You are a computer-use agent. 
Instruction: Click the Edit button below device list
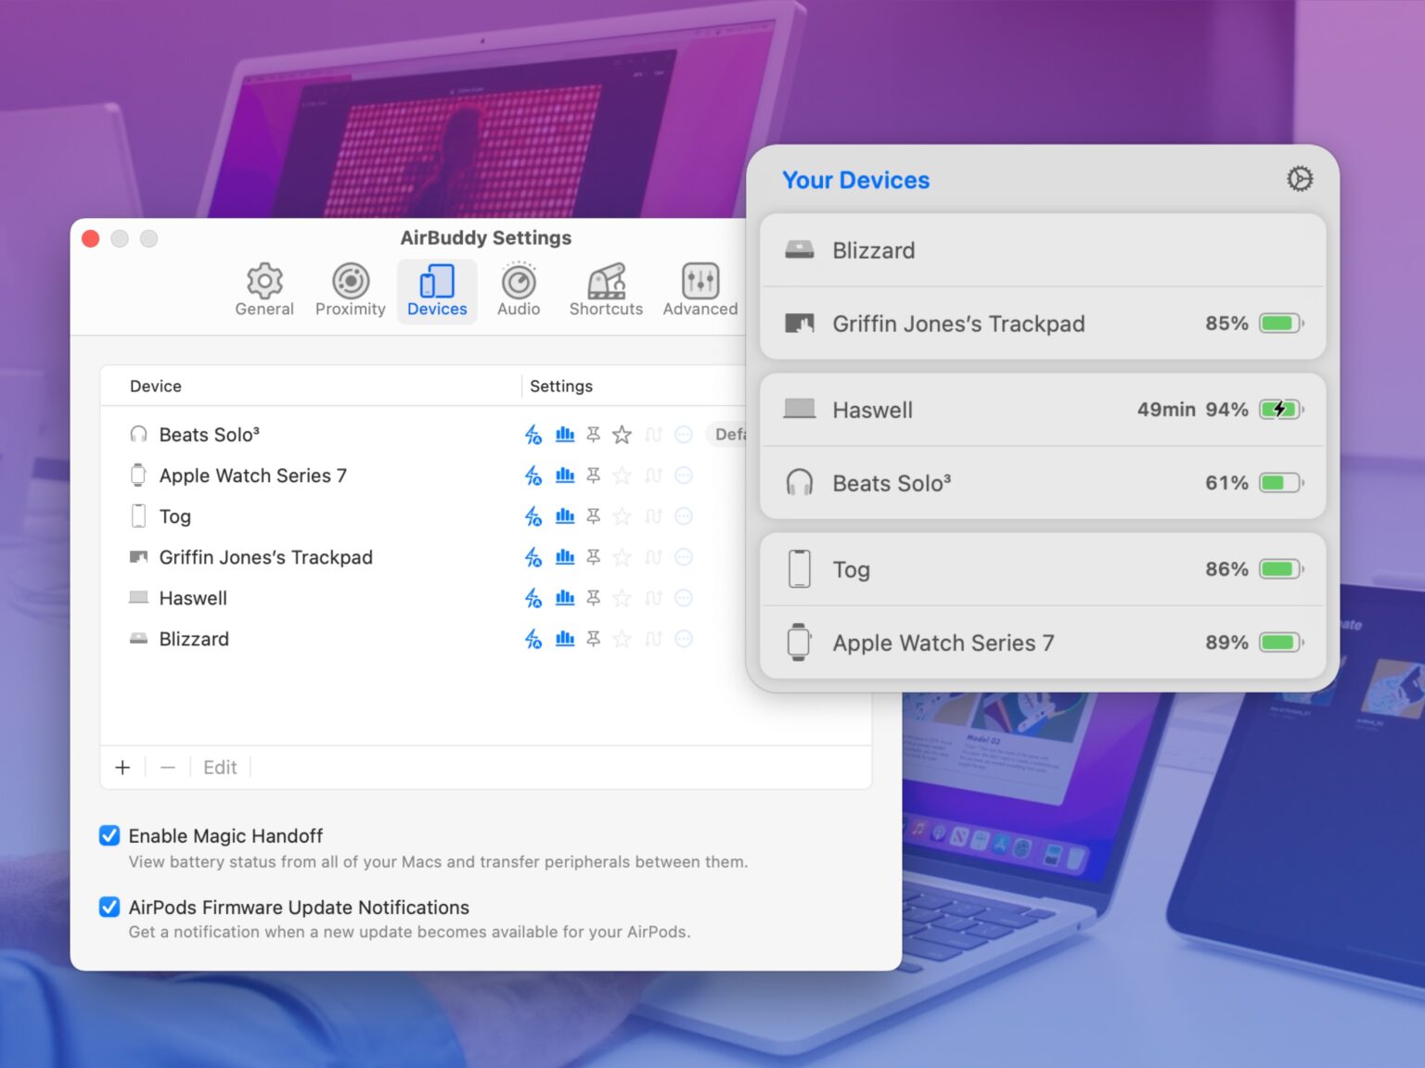tap(220, 768)
